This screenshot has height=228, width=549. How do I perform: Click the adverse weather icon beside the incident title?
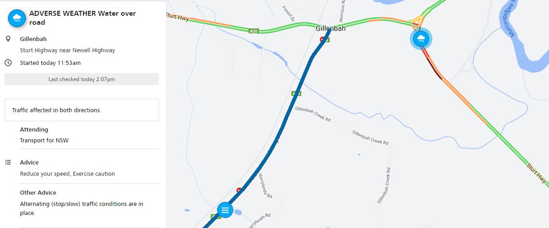click(x=17, y=18)
